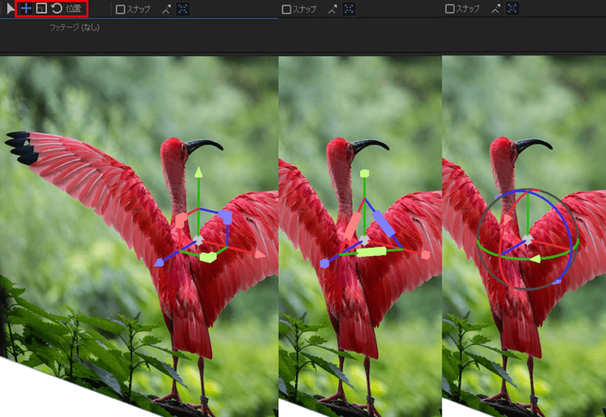Click pink bar handle of scale gizmo
Viewport: 606px width, 417px height.
click(x=352, y=226)
